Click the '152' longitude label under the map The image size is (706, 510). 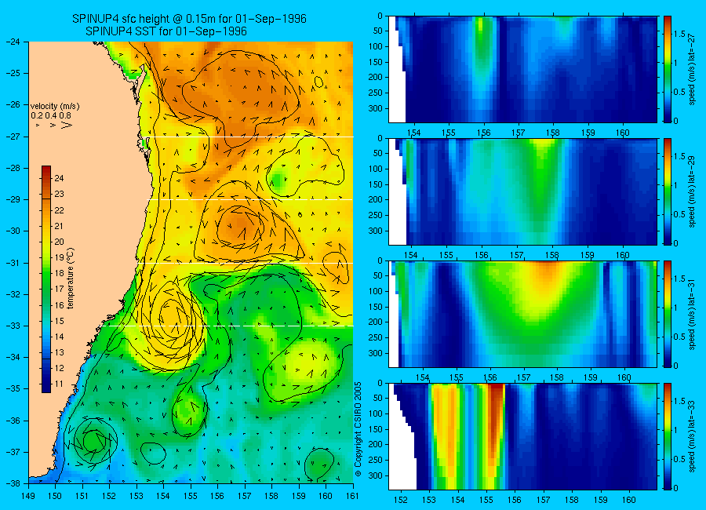(109, 497)
